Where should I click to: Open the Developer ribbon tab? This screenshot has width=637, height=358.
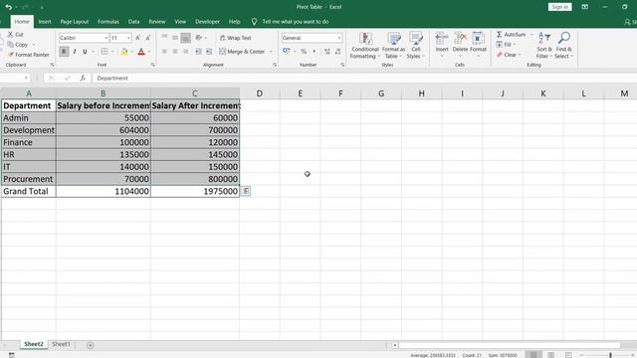207,22
